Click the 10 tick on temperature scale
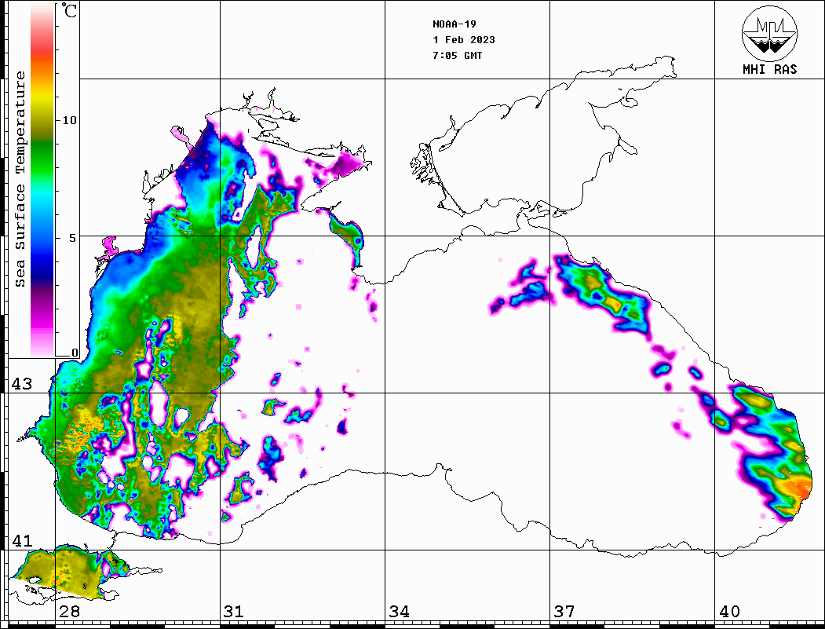 click(69, 120)
